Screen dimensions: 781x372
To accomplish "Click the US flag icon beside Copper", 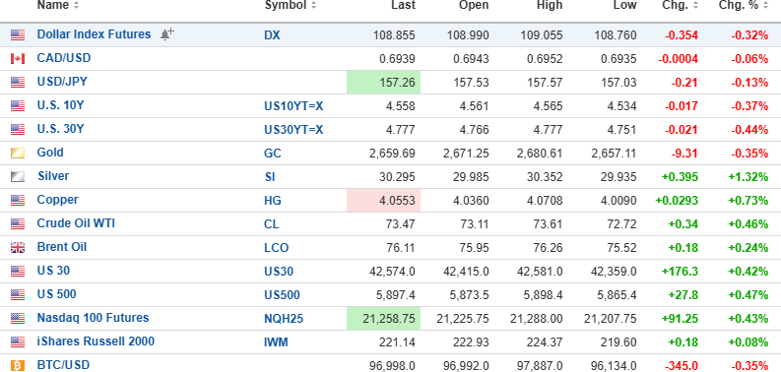I will 18,200.
